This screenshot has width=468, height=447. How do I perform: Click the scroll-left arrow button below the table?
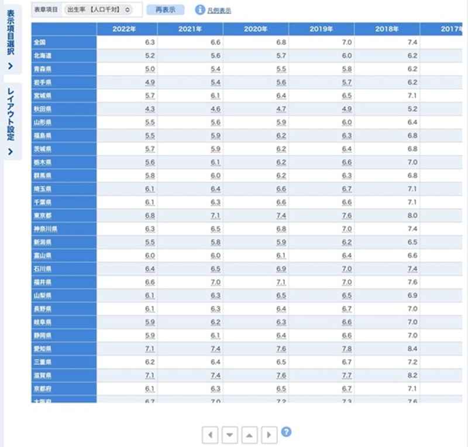[x=211, y=435]
